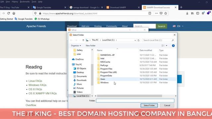Viewport: 212px width, 119px height.
Task: Expand path chevron after This PC
Action: click(x=100, y=40)
